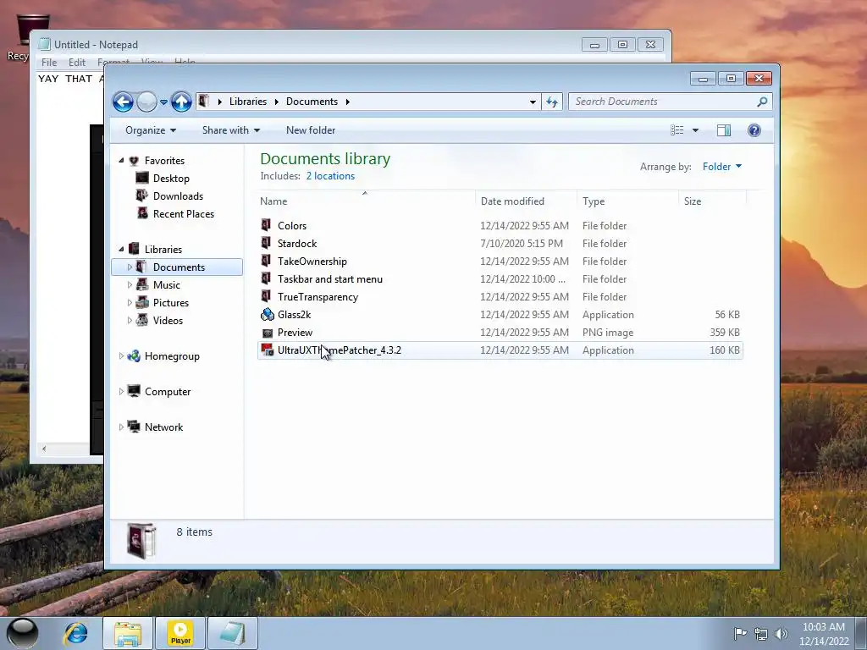Viewport: 867px width, 650px height.
Task: Select the Taskbar and start menu folder
Action: coord(330,279)
